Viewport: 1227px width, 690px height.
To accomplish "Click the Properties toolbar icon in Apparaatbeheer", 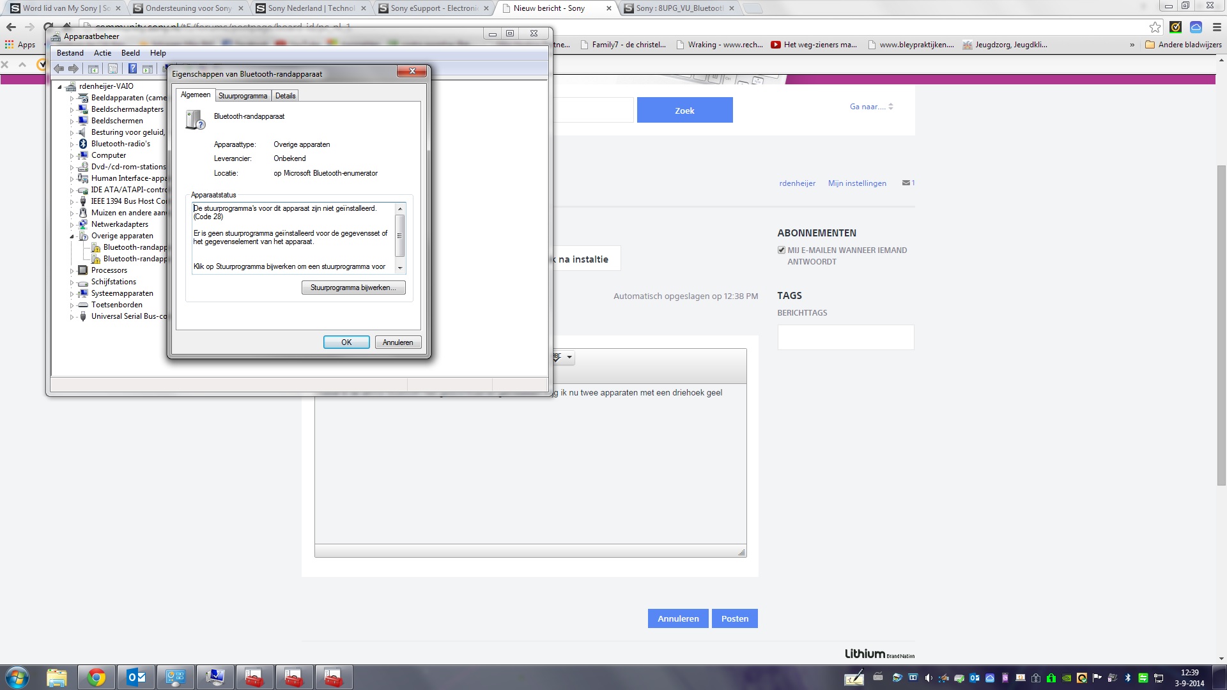I will (x=112, y=69).
